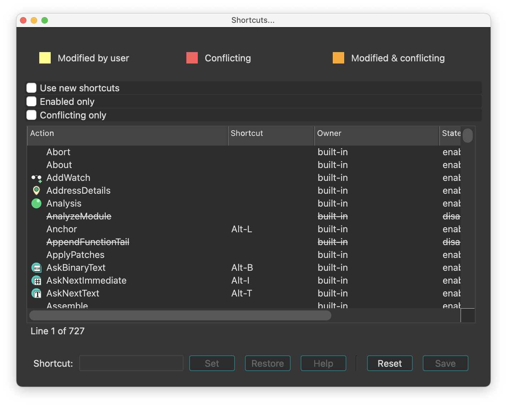Click the Owner column header
Image resolution: width=507 pixels, height=406 pixels.
(376, 133)
